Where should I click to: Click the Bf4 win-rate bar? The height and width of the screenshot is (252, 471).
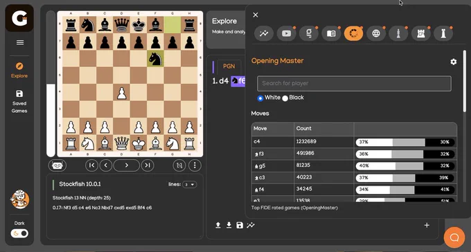click(405, 190)
